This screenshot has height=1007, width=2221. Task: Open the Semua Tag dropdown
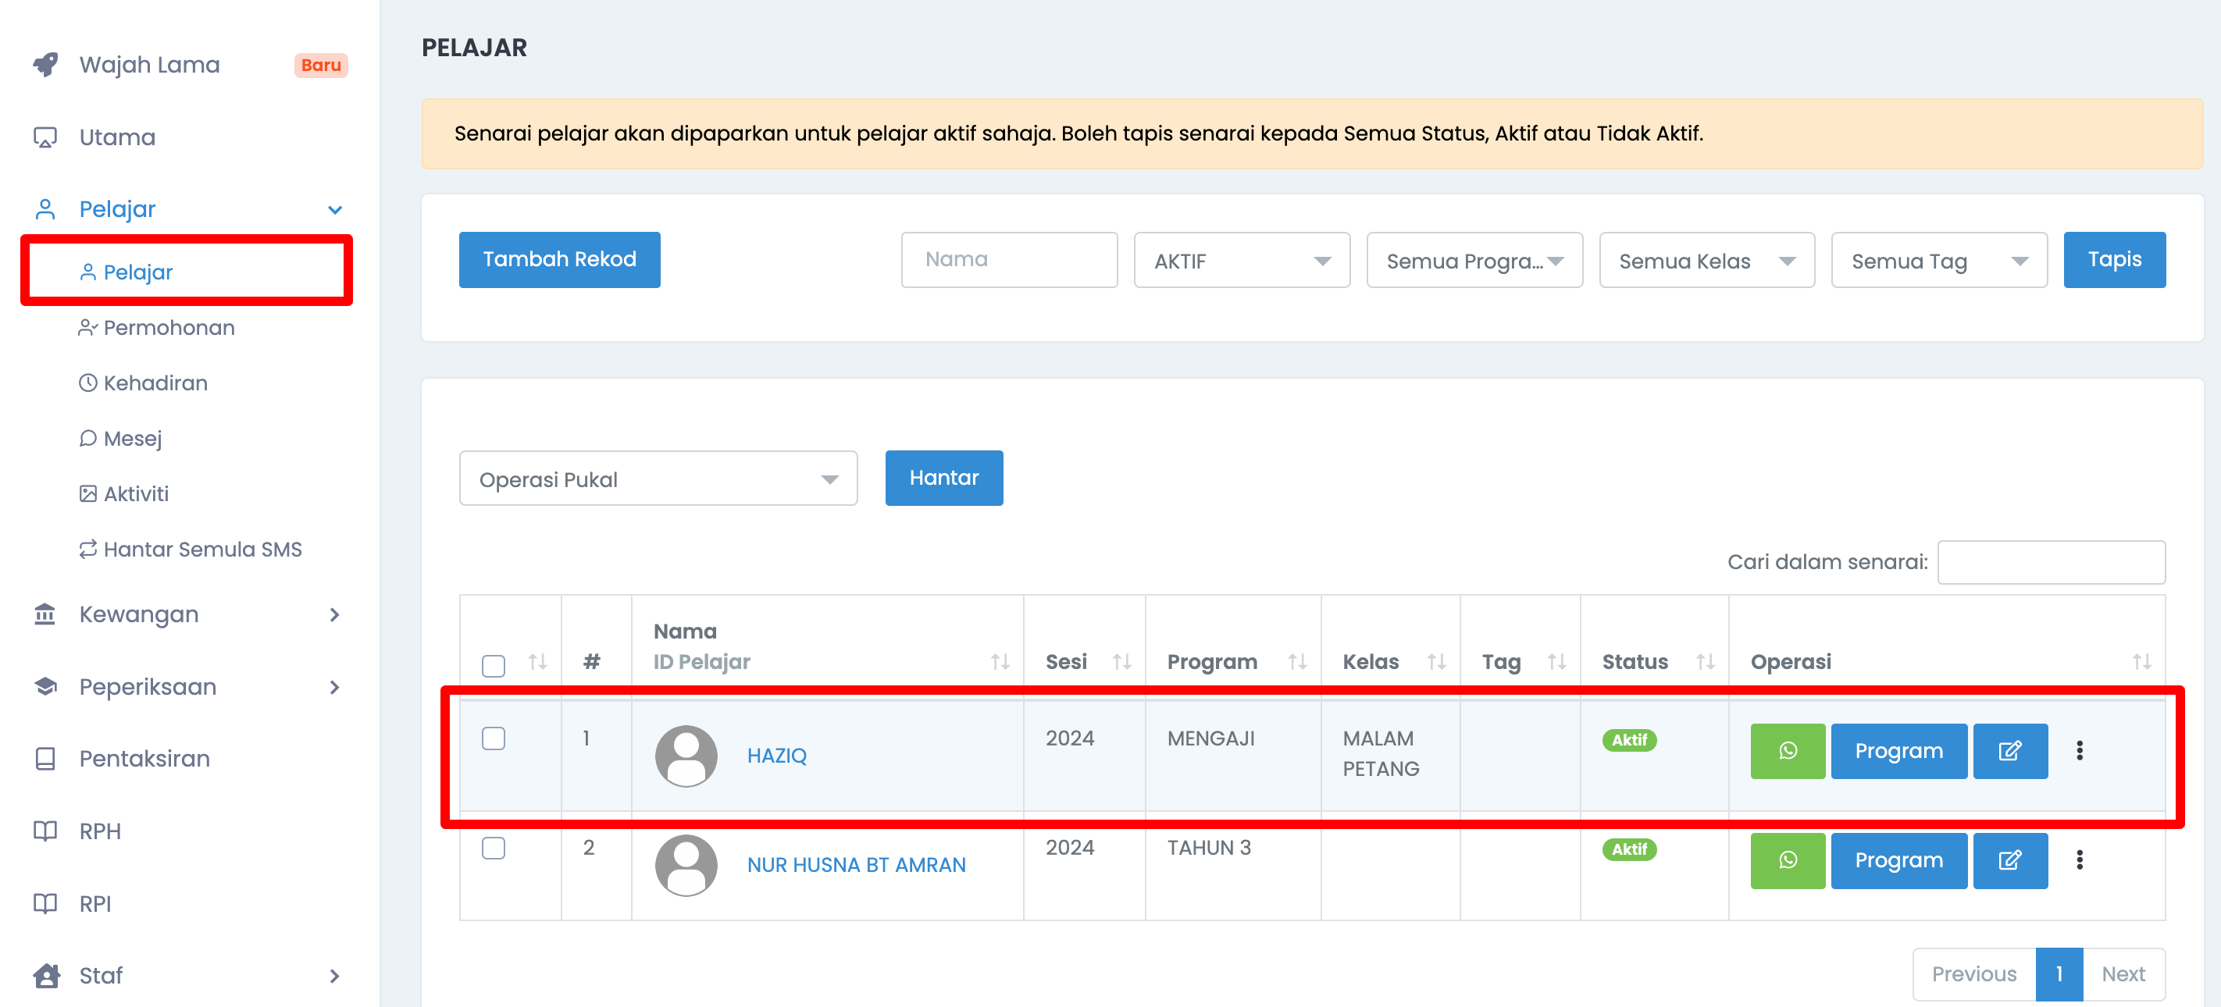(x=1938, y=261)
